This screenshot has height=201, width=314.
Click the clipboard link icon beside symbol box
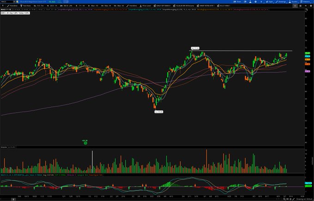18,1
